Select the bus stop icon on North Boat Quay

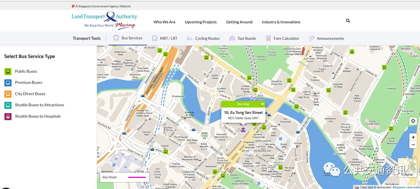coord(296,107)
